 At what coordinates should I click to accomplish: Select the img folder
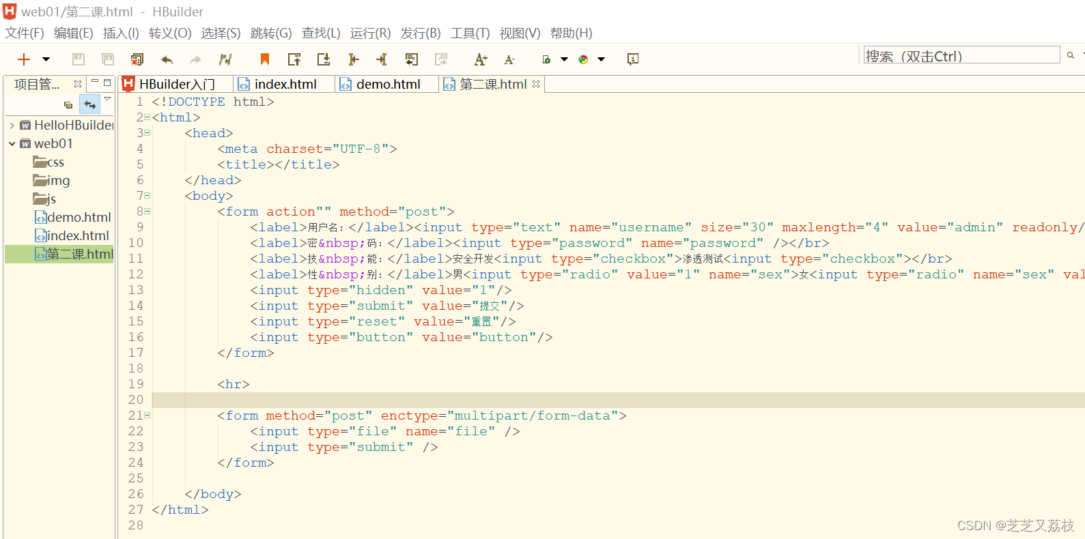pos(52,181)
